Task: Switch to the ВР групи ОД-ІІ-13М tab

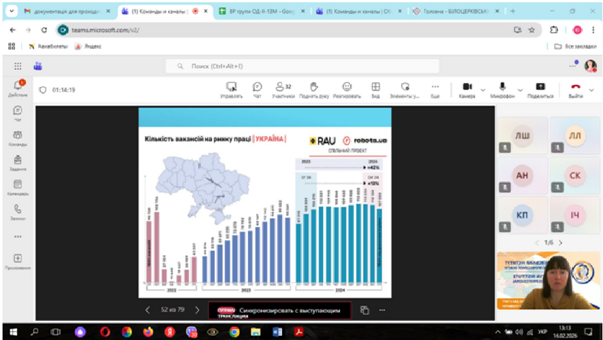Action: click(x=258, y=12)
